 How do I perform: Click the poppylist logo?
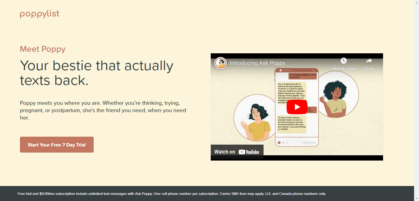pos(40,14)
